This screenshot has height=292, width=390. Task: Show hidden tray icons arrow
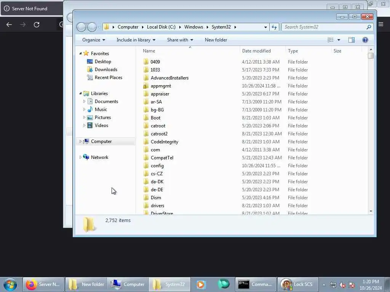click(x=324, y=285)
